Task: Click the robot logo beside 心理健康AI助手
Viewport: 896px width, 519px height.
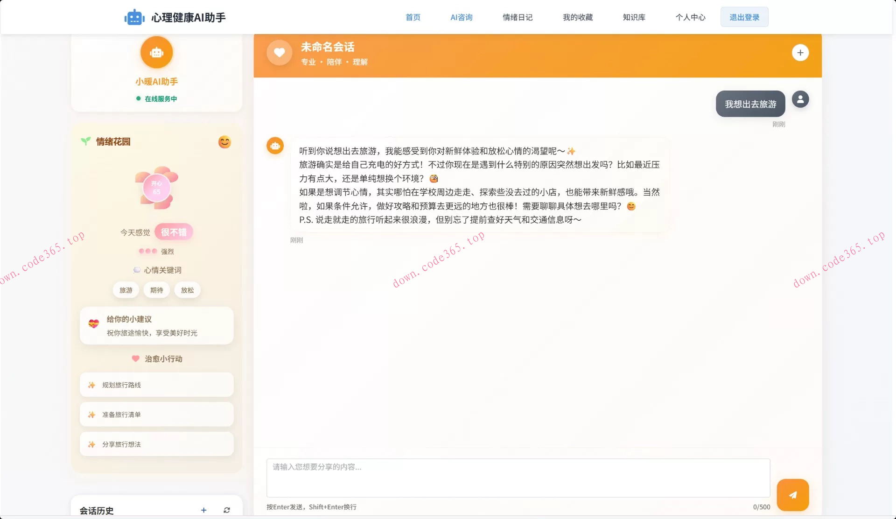Action: [134, 17]
